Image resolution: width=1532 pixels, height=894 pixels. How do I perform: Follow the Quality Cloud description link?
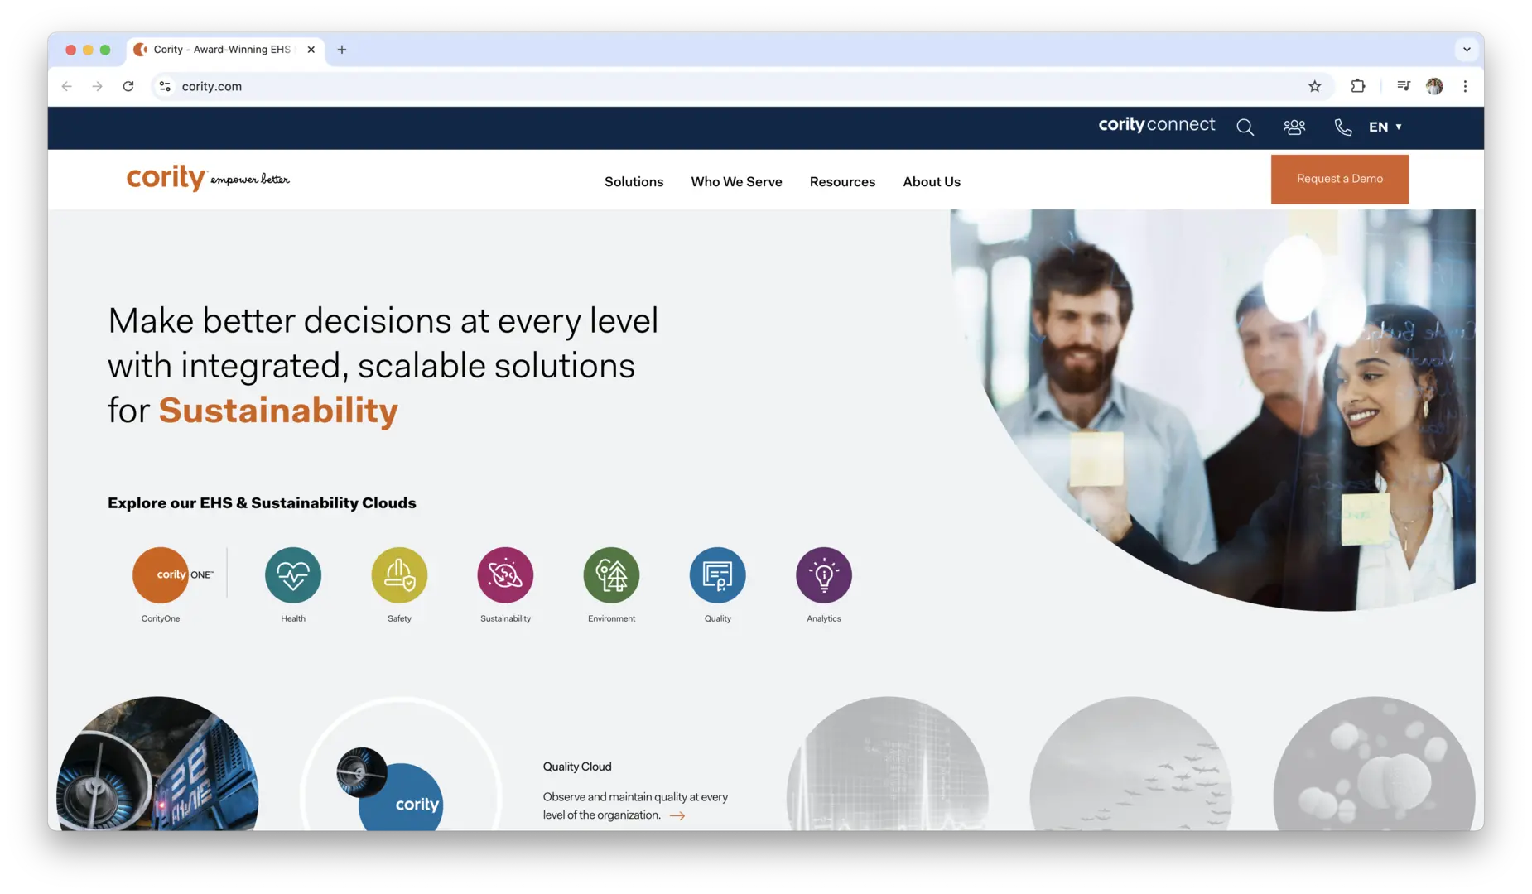(635, 805)
